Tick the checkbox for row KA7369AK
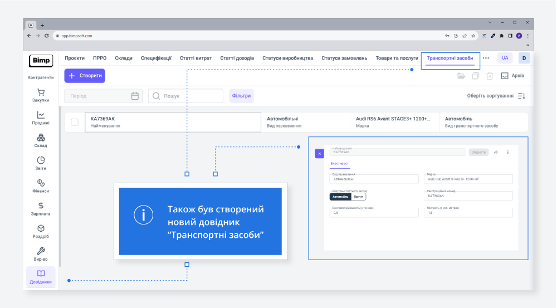 (75, 122)
